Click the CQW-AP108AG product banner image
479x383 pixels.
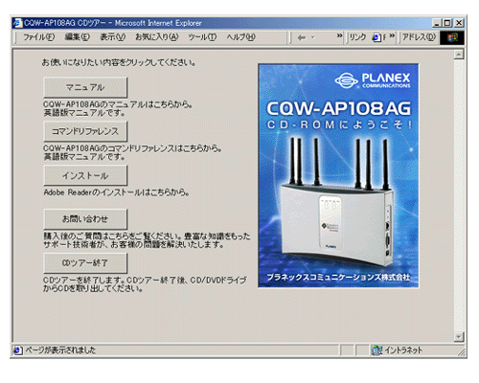338,175
